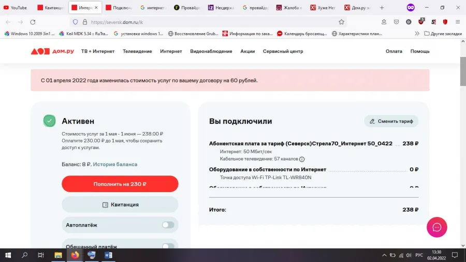Image resolution: width=466 pixels, height=262 pixels.
Task: Go to the Оплата page
Action: point(394,51)
